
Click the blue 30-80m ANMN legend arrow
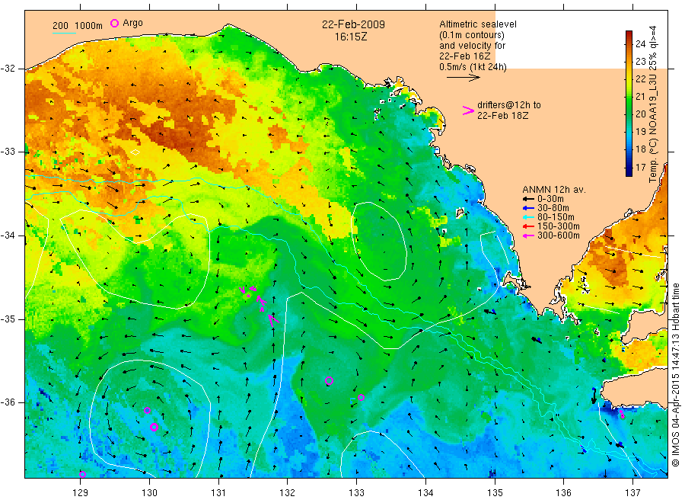[529, 208]
